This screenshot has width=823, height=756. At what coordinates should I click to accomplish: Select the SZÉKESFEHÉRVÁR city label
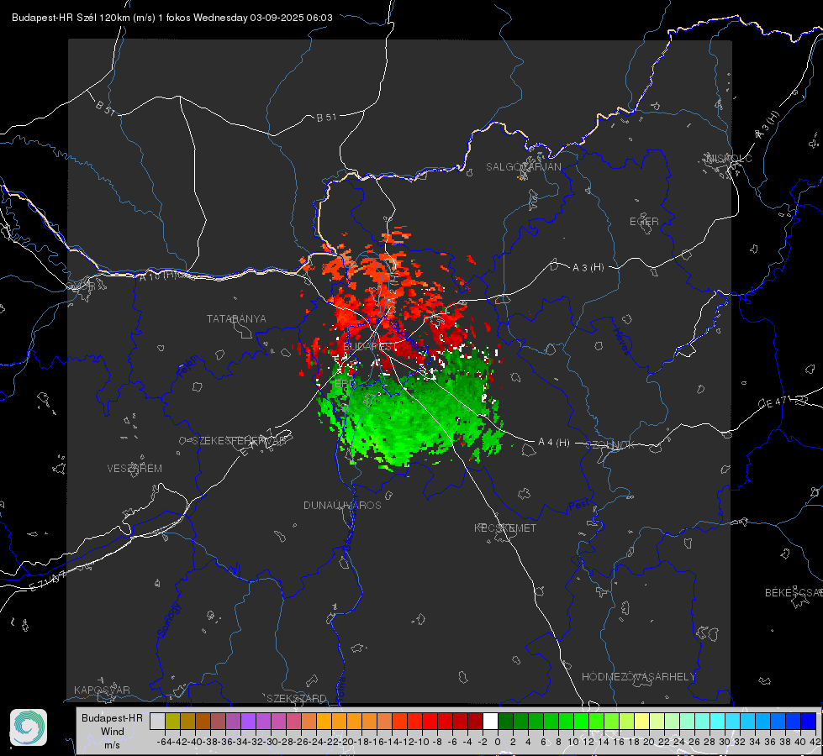(x=239, y=441)
